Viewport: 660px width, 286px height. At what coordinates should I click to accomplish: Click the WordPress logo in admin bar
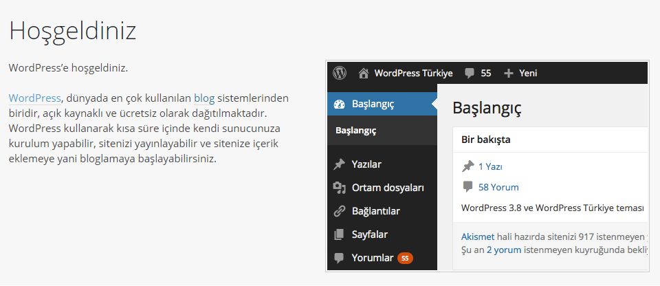pos(339,73)
